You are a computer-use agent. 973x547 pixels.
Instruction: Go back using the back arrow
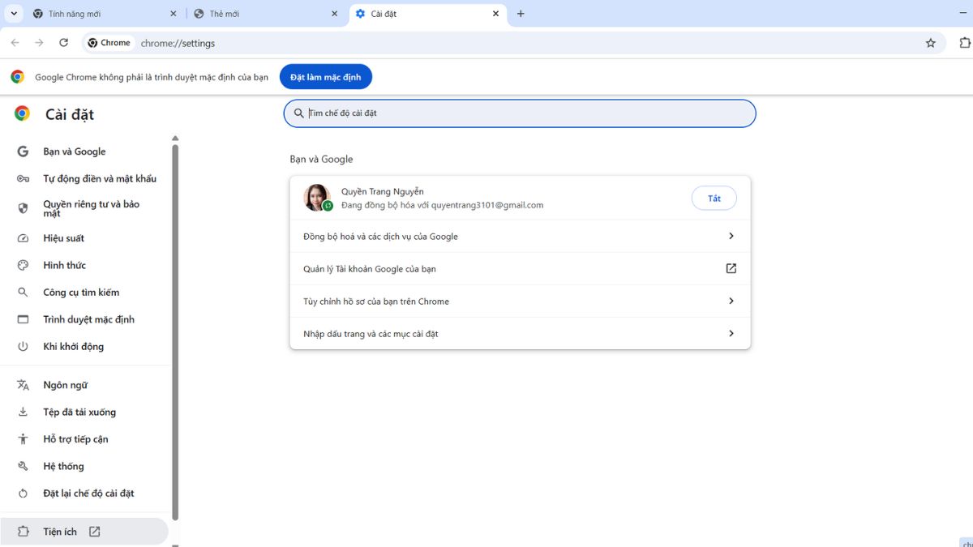15,43
